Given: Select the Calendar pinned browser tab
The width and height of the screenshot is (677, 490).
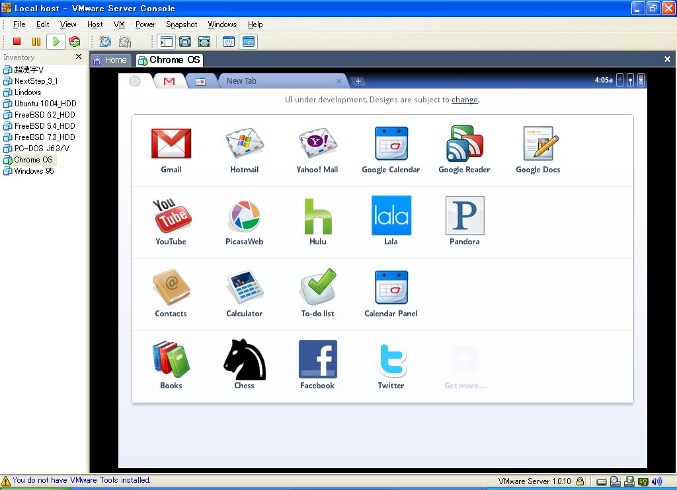Looking at the screenshot, I should [x=200, y=81].
